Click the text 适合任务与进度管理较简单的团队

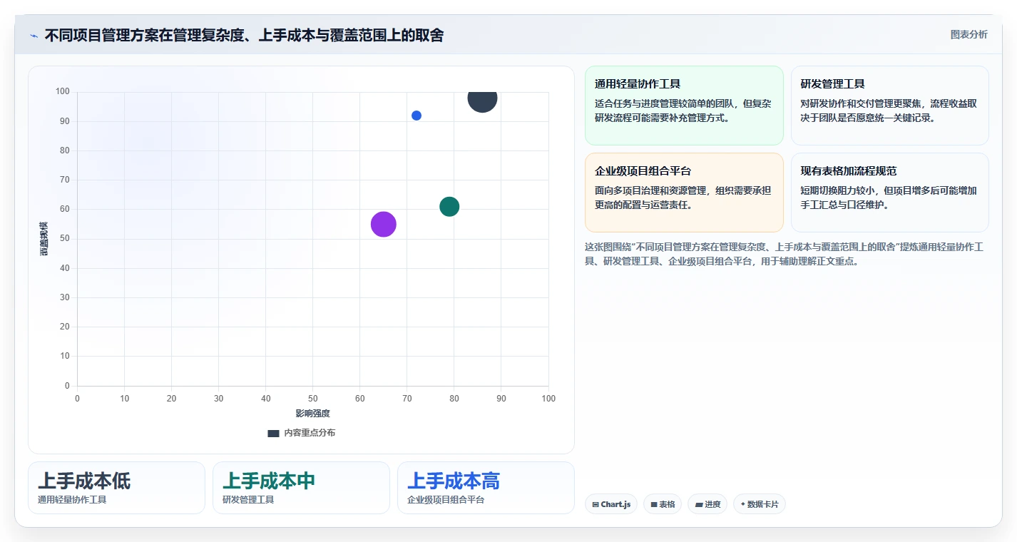663,103
